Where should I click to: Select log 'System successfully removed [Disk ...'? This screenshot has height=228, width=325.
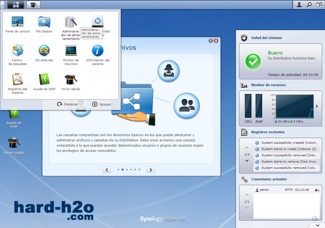[286, 155]
